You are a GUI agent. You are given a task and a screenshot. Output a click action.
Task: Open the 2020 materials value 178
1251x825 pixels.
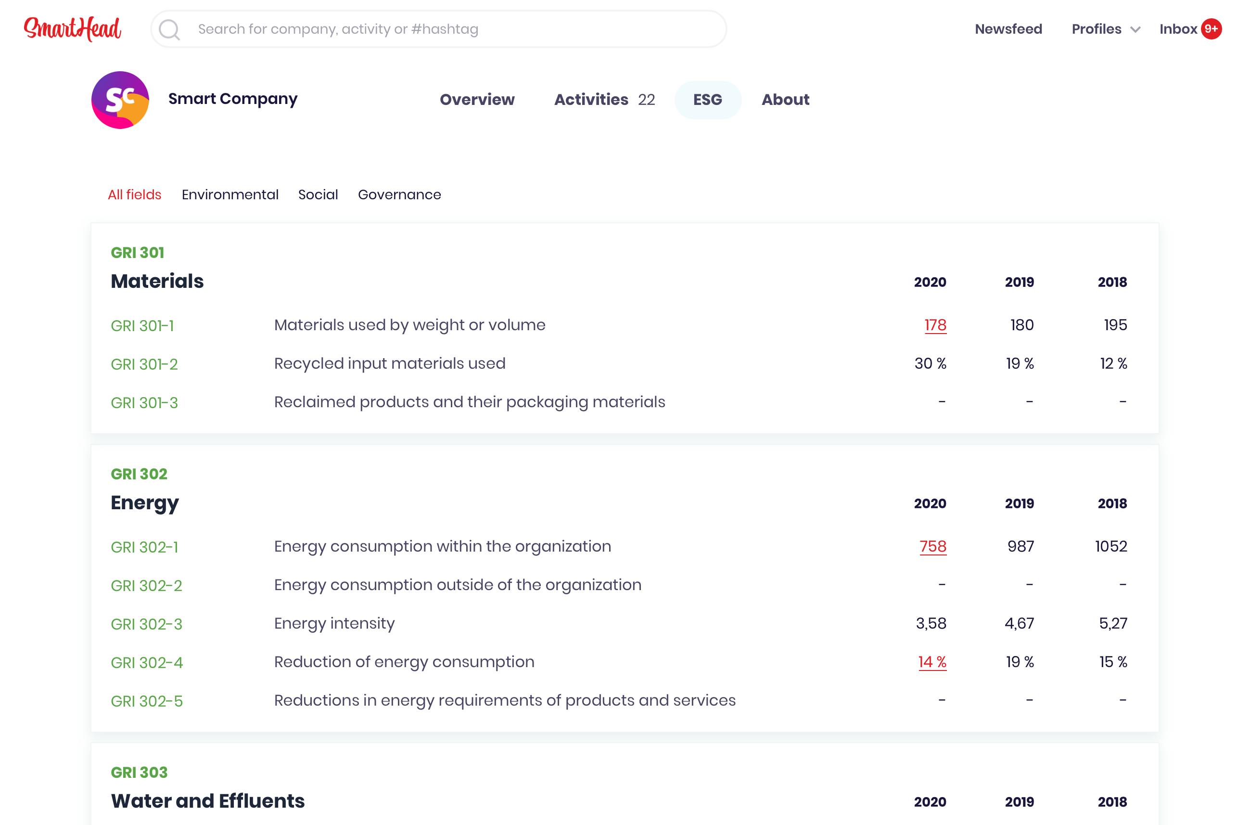935,325
